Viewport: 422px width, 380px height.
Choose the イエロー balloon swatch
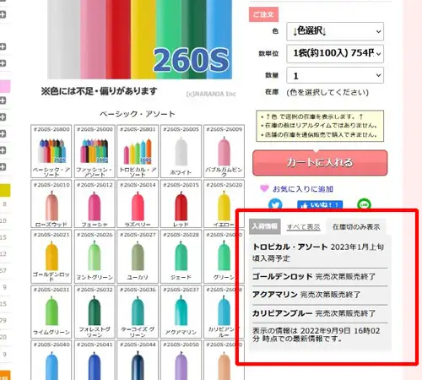224,204
